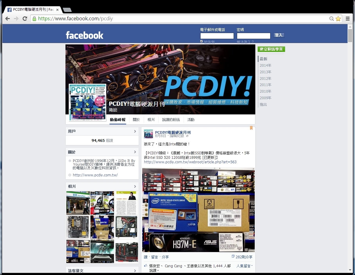Click the browser forward arrow
This screenshot has height=275, width=355.
click(x=16, y=18)
